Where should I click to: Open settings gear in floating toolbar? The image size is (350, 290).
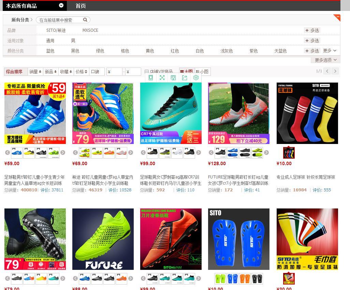196,78
